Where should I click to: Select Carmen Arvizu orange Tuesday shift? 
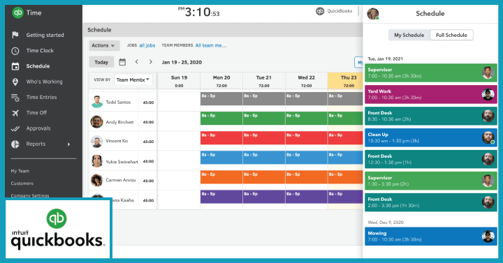pos(263,176)
